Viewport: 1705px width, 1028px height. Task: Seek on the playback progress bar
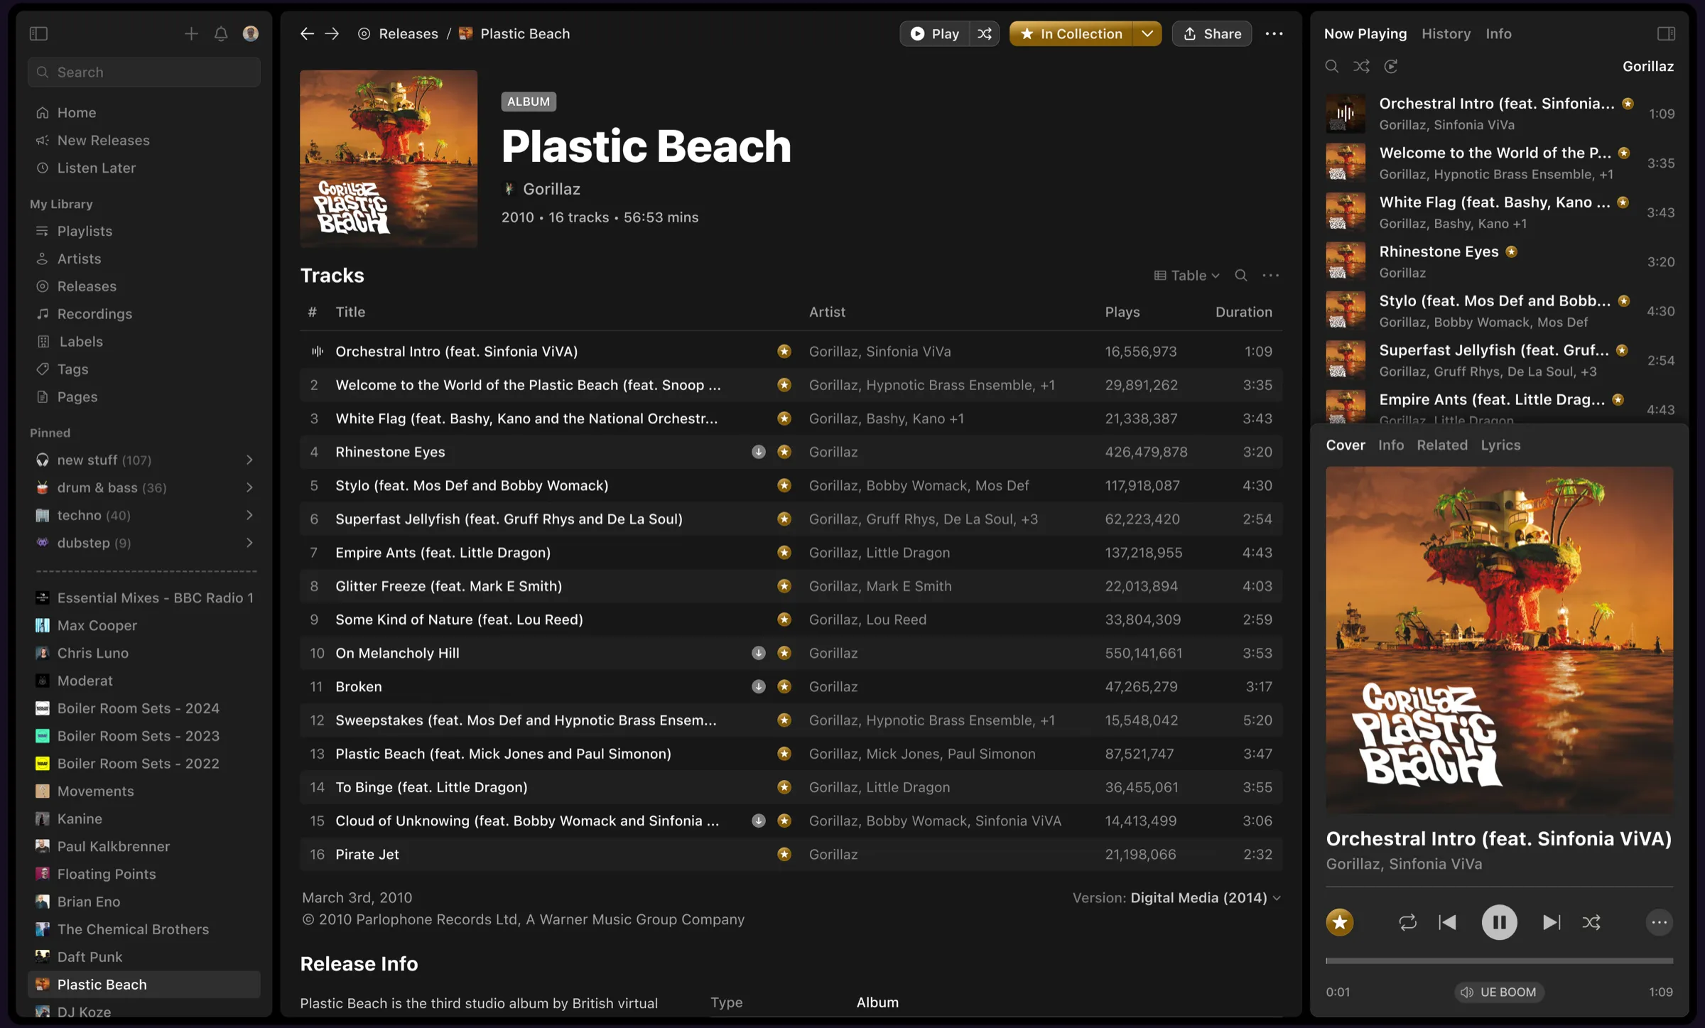[x=1499, y=961]
